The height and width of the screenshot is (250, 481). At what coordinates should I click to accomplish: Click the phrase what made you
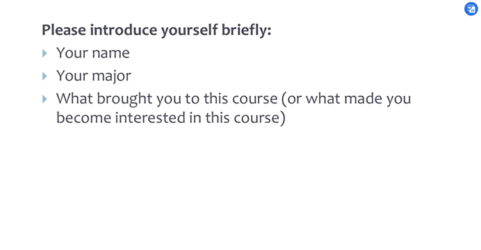tap(358, 99)
